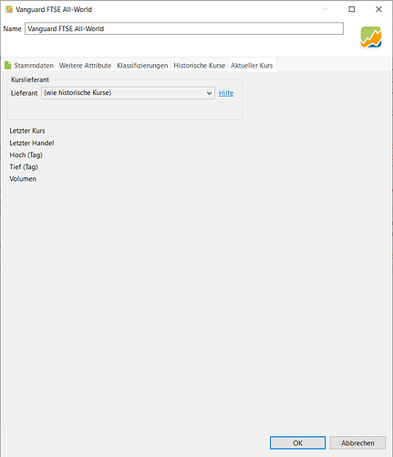Click the Letzter Kurs label
Screen dimensions: 393x457
click(x=27, y=131)
